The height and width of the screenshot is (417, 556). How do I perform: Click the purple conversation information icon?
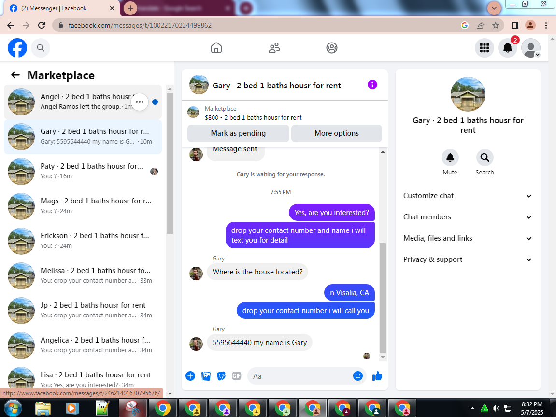372,85
